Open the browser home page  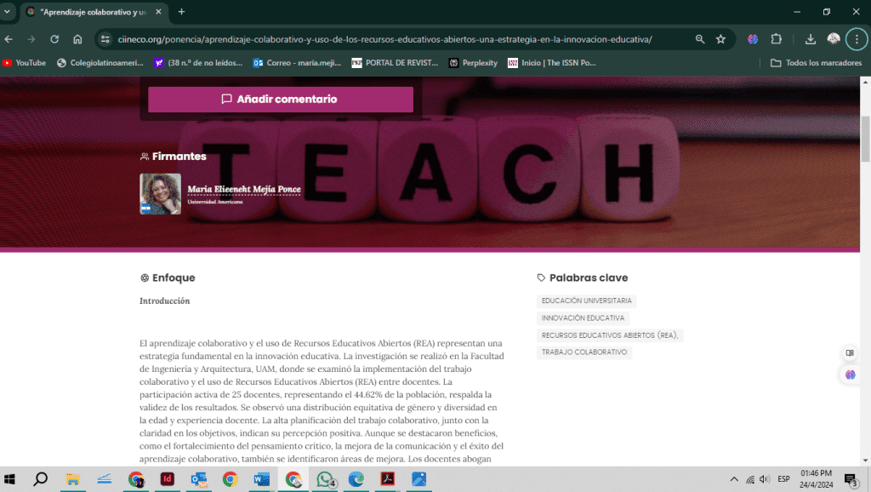coord(77,39)
